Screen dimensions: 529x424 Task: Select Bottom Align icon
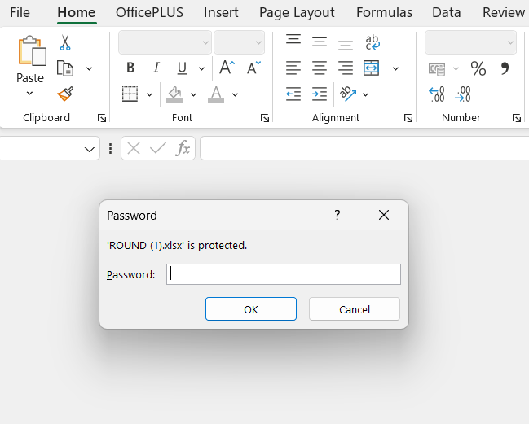click(346, 45)
